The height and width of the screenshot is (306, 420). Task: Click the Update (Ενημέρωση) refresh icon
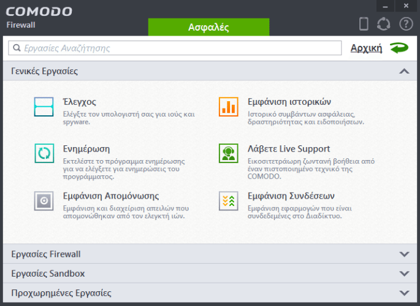click(44, 153)
